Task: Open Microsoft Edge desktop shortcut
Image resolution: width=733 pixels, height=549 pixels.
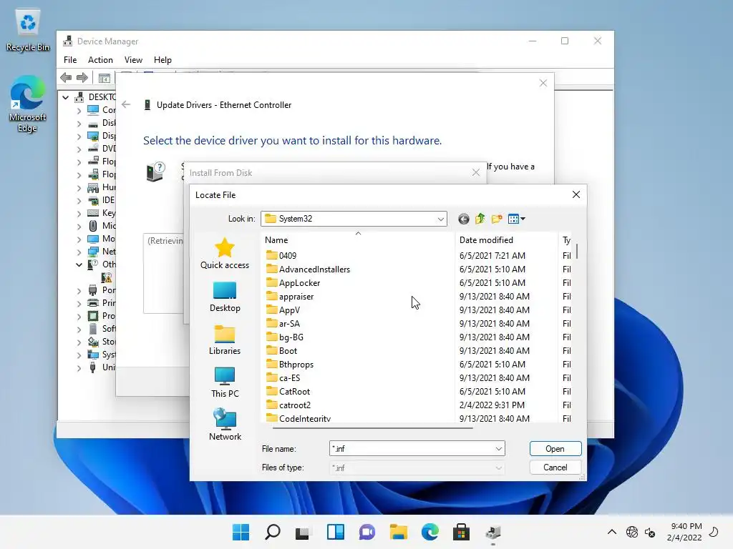Action: [x=28, y=104]
